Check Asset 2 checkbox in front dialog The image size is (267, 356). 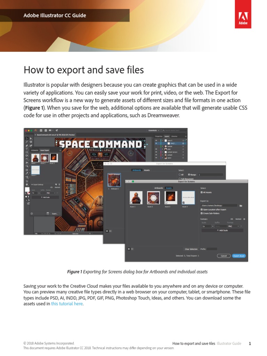(149, 203)
